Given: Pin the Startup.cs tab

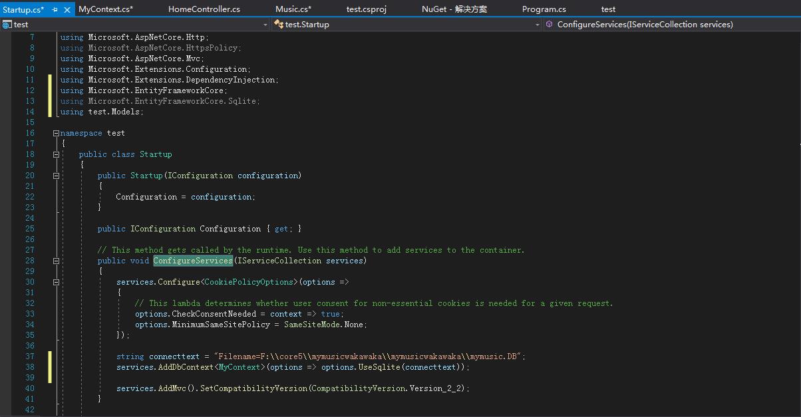Looking at the screenshot, I should [55, 9].
